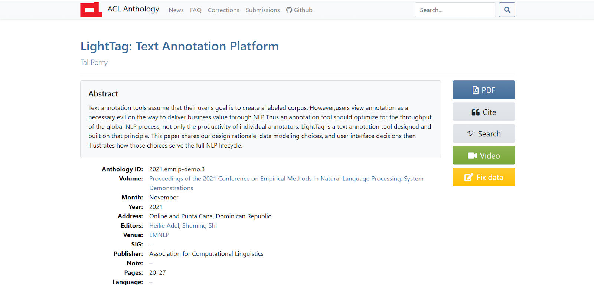Image resolution: width=594 pixels, height=285 pixels.
Task: Click the year value 2021
Action: coord(156,207)
